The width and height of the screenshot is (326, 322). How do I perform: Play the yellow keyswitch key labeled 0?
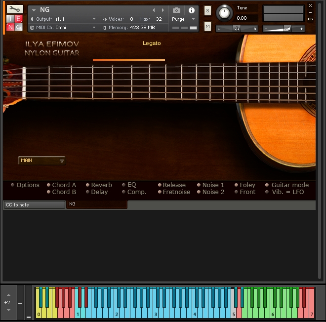pos(38,313)
